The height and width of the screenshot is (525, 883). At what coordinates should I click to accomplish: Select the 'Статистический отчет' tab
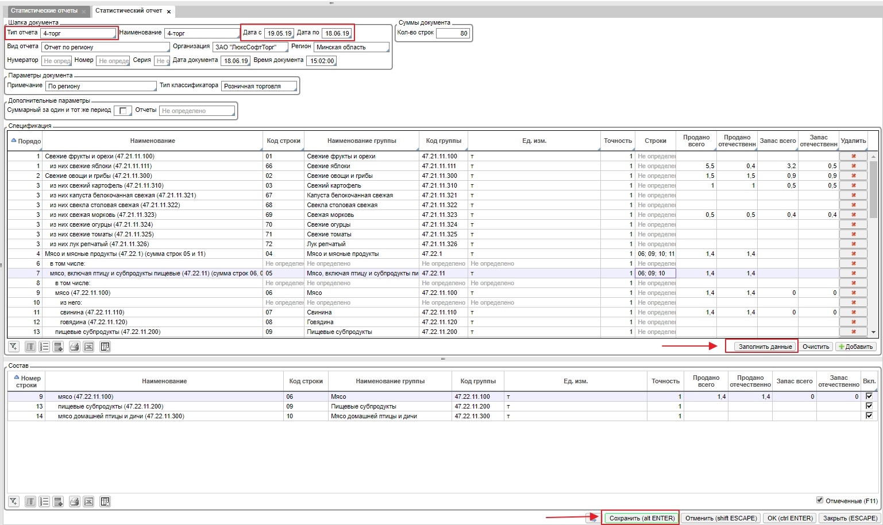click(x=128, y=11)
